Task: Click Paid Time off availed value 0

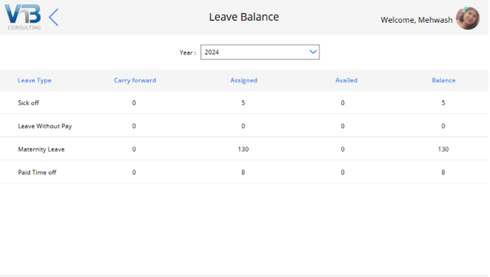Action: tap(343, 172)
